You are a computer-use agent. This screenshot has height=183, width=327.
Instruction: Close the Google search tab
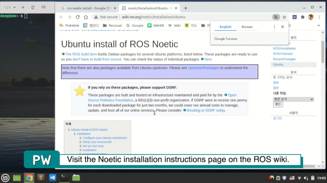(x=115, y=8)
